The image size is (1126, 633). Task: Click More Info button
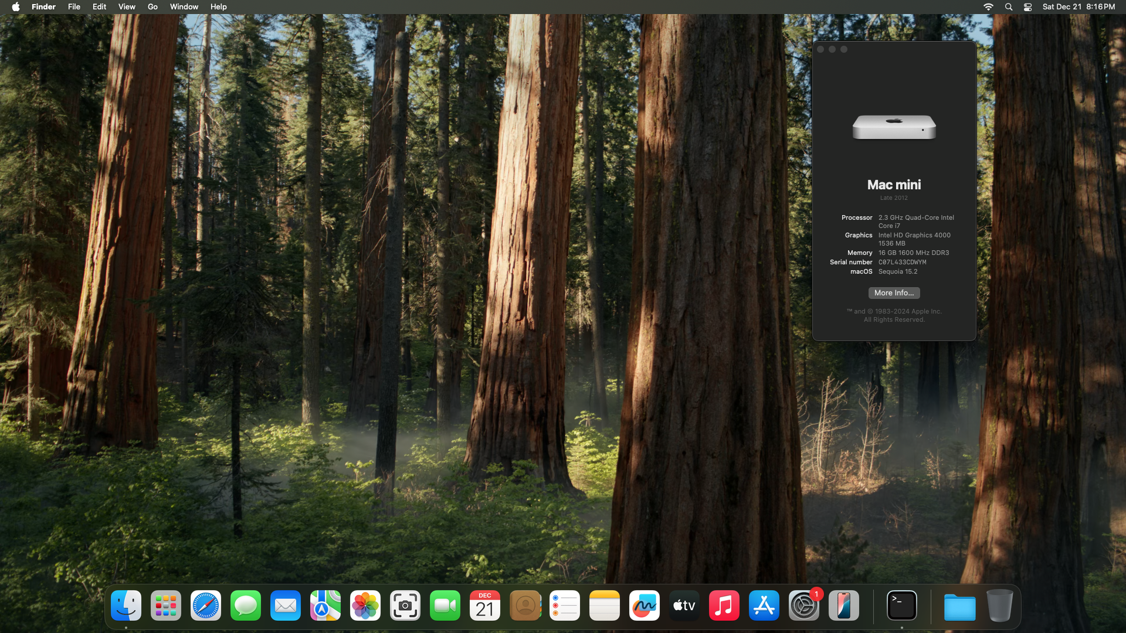point(893,292)
